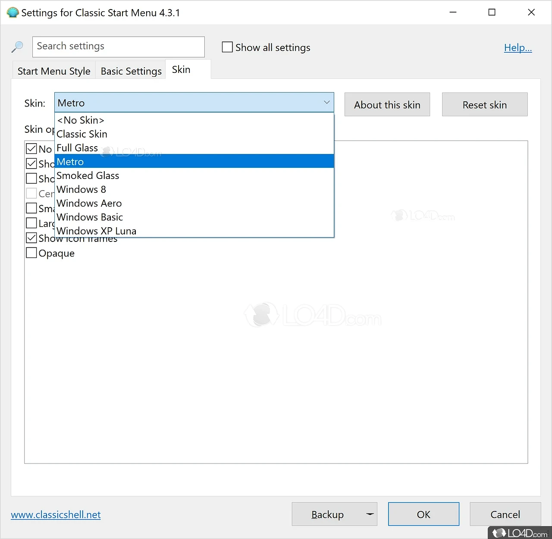Click the Reset skin button
Image resolution: width=552 pixels, height=539 pixels.
point(485,105)
